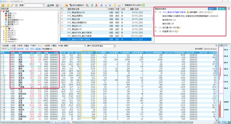Click the trash delete icon in top toolbar
This screenshot has width=231, height=124.
coord(16,5)
